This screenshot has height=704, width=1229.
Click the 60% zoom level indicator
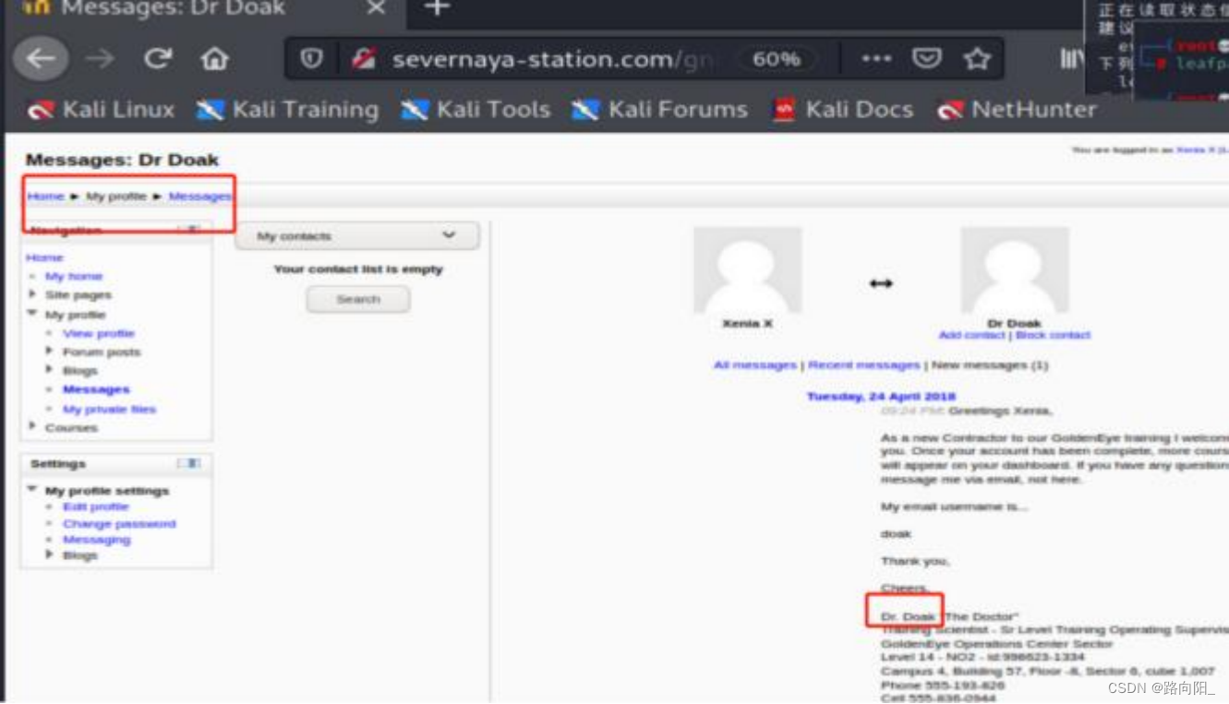[776, 59]
